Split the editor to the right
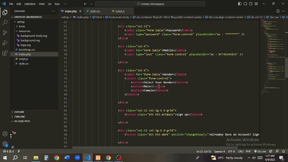288x162 pixels. 278,11
